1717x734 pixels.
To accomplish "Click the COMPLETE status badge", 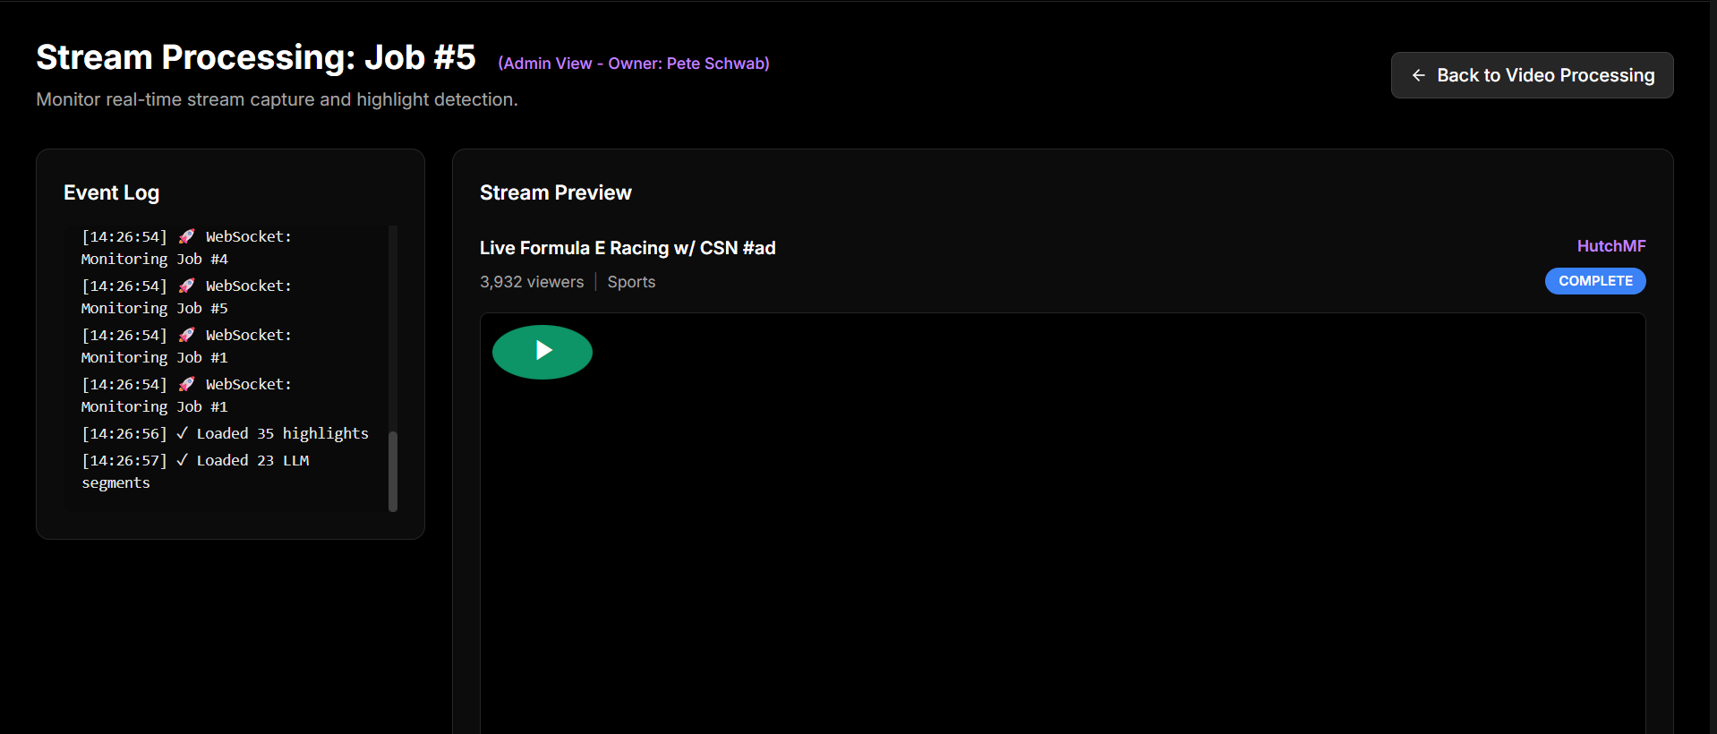I will [1594, 281].
